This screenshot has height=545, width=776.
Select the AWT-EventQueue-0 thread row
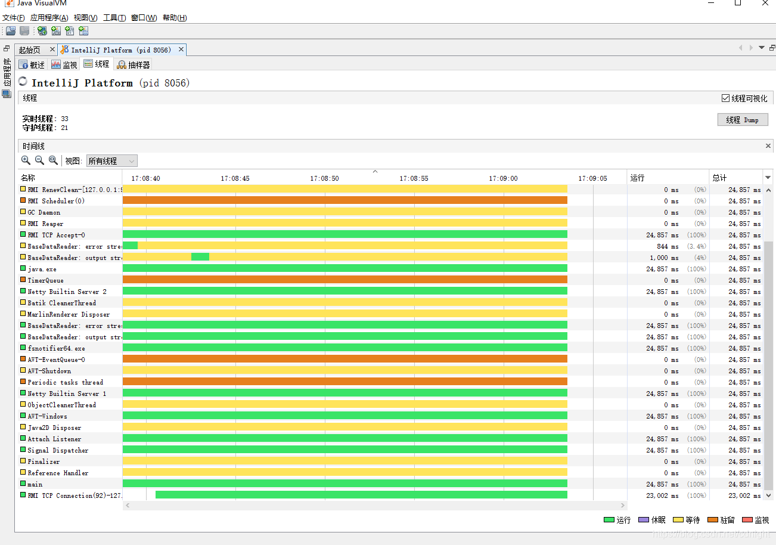pyautogui.click(x=391, y=359)
